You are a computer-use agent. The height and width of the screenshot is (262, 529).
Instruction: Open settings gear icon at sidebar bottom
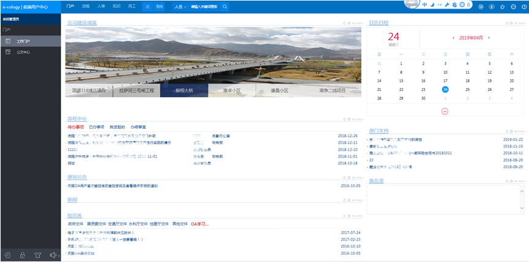(x=9, y=255)
